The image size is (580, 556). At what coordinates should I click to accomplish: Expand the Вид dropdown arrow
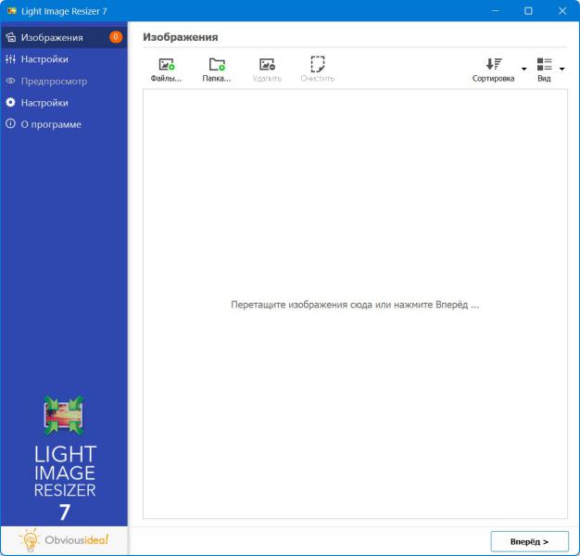(x=561, y=69)
